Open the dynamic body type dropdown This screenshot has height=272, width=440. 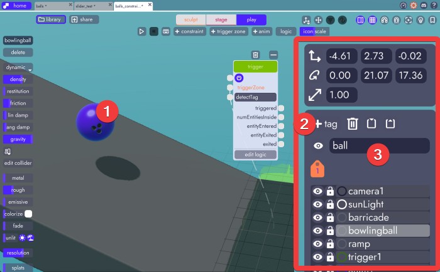pos(19,67)
